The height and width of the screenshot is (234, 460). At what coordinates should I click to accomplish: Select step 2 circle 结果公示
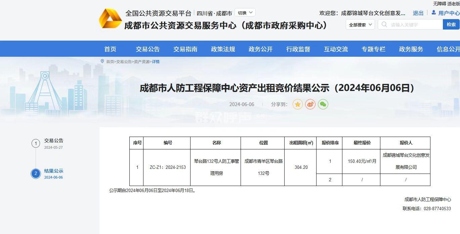[36, 174]
